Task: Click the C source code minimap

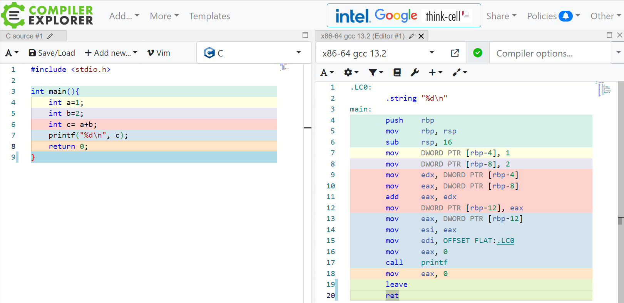Action: [284, 67]
